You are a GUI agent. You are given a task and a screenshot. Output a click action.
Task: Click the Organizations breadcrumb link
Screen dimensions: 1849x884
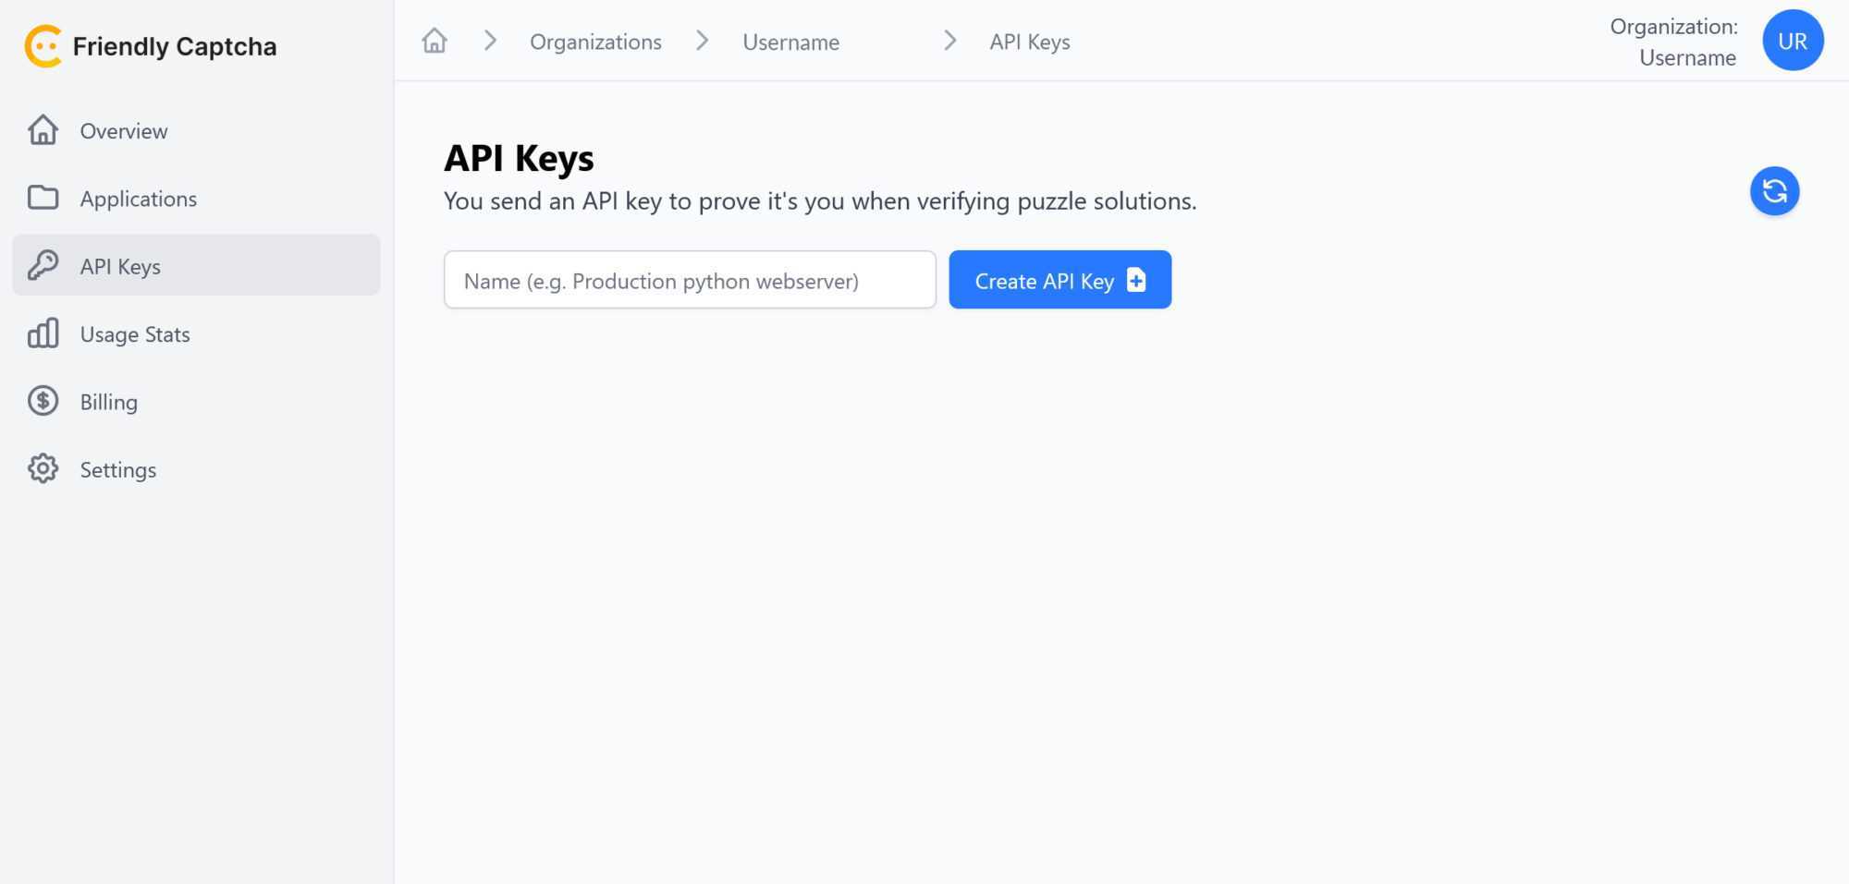(595, 42)
